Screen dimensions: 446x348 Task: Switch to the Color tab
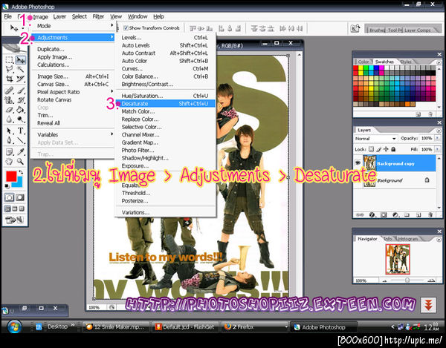click(x=363, y=62)
